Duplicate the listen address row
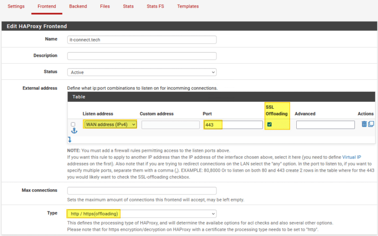378x236 pixels. [x=371, y=124]
